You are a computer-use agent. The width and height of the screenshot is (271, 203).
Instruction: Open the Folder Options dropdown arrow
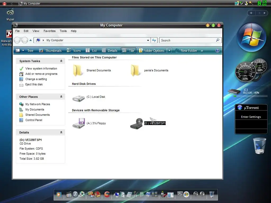pos(169,50)
